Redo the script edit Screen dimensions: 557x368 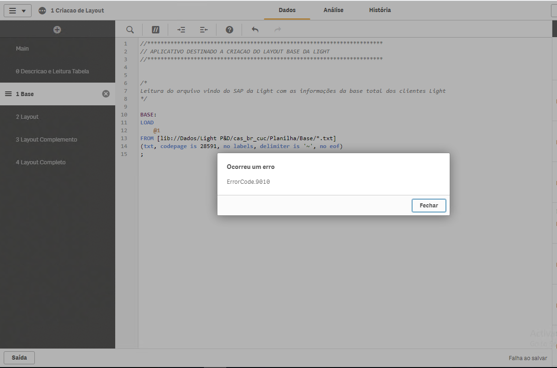[278, 30]
